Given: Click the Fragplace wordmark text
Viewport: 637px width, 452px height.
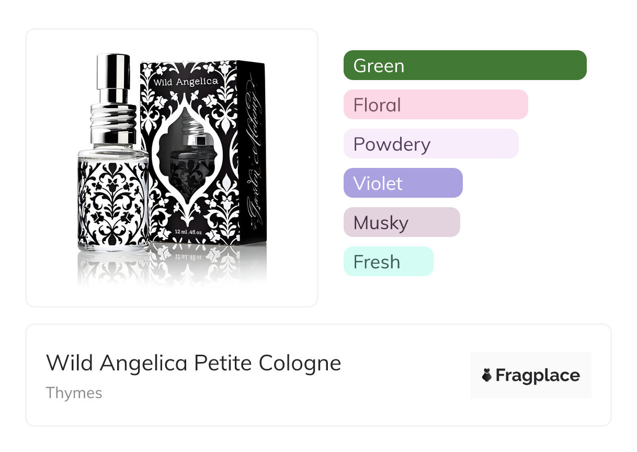Looking at the screenshot, I should [x=538, y=375].
